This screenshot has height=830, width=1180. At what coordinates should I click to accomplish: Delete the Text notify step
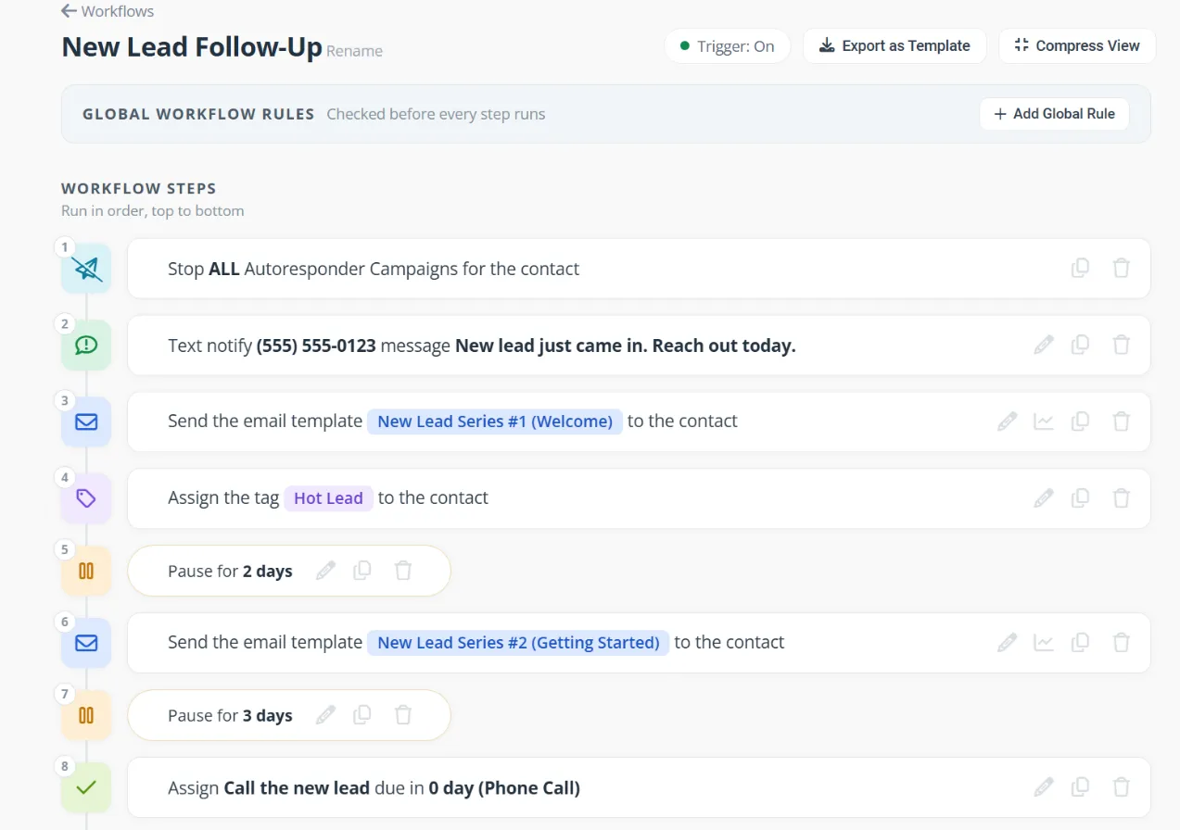pos(1121,345)
